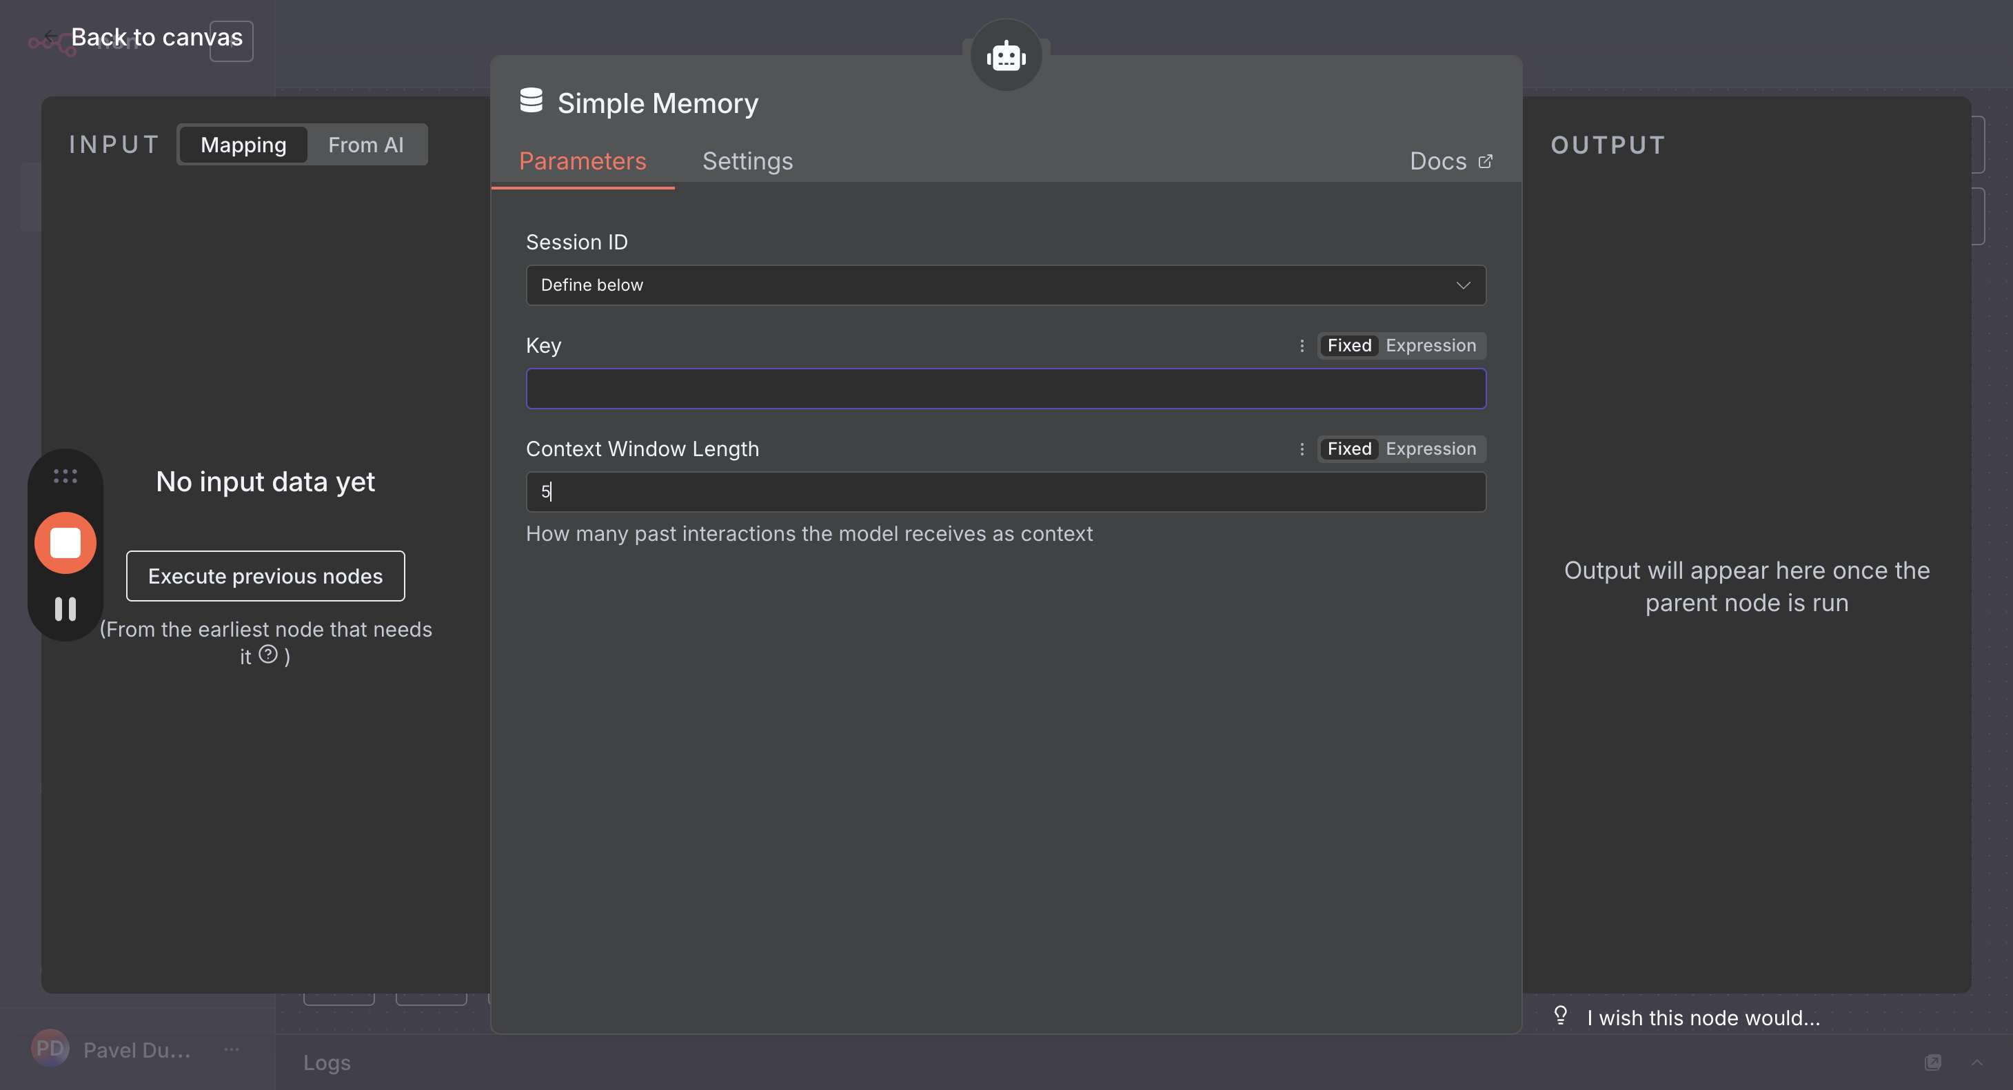2013x1090 pixels.
Task: Open Docs external link icon
Action: tap(1485, 161)
